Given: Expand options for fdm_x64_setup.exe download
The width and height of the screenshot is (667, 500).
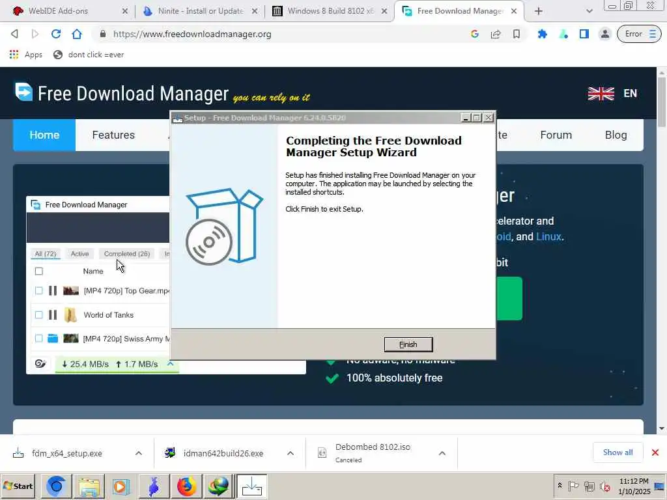Looking at the screenshot, I should [x=139, y=453].
